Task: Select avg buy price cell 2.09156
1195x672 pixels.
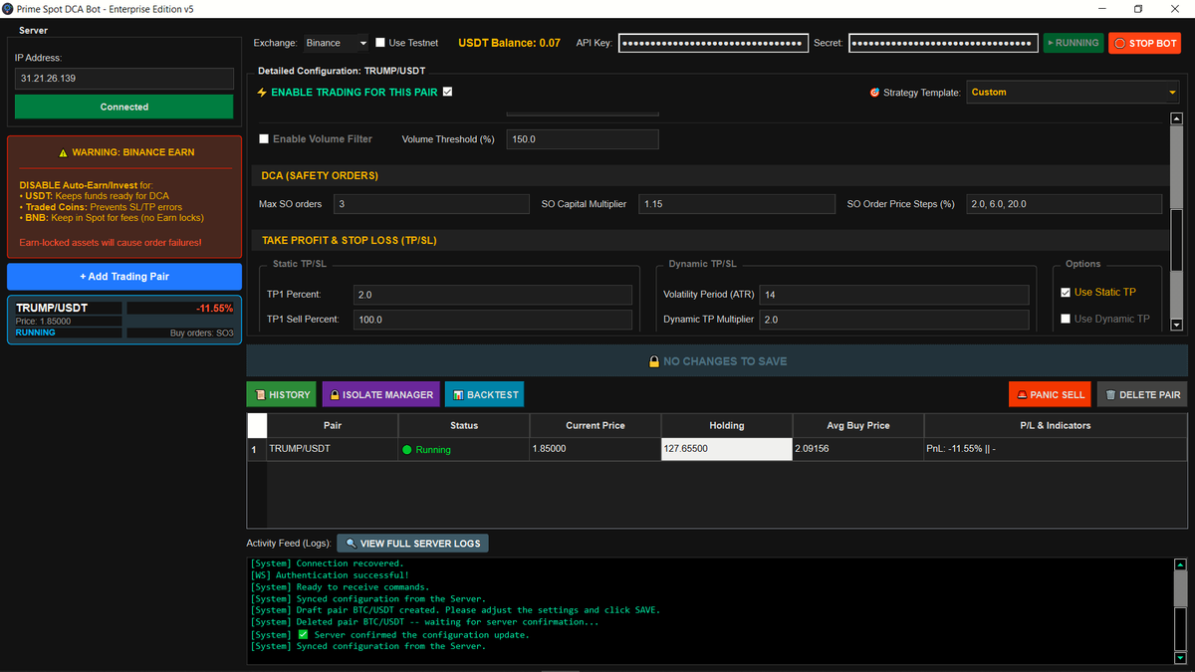Action: 857,449
